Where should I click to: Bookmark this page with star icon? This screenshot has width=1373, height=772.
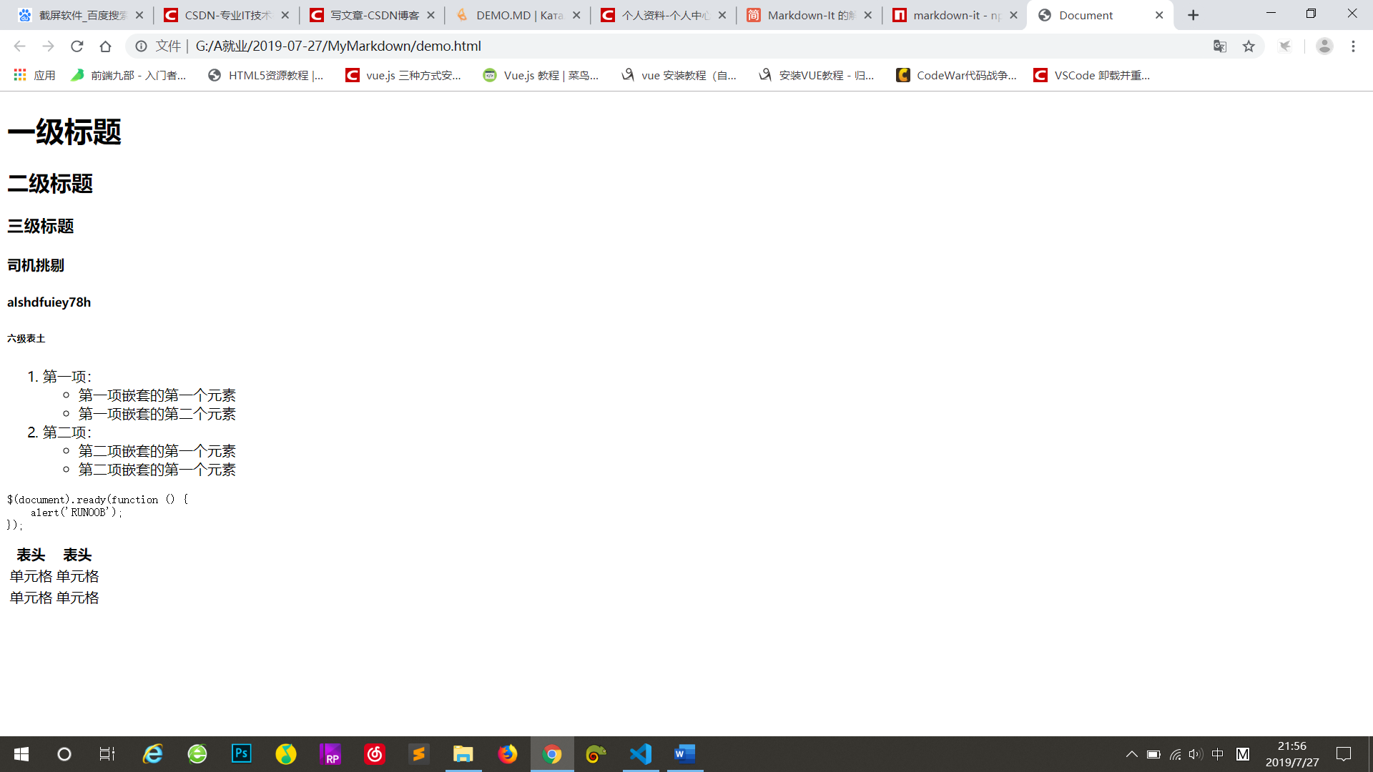[x=1249, y=46]
